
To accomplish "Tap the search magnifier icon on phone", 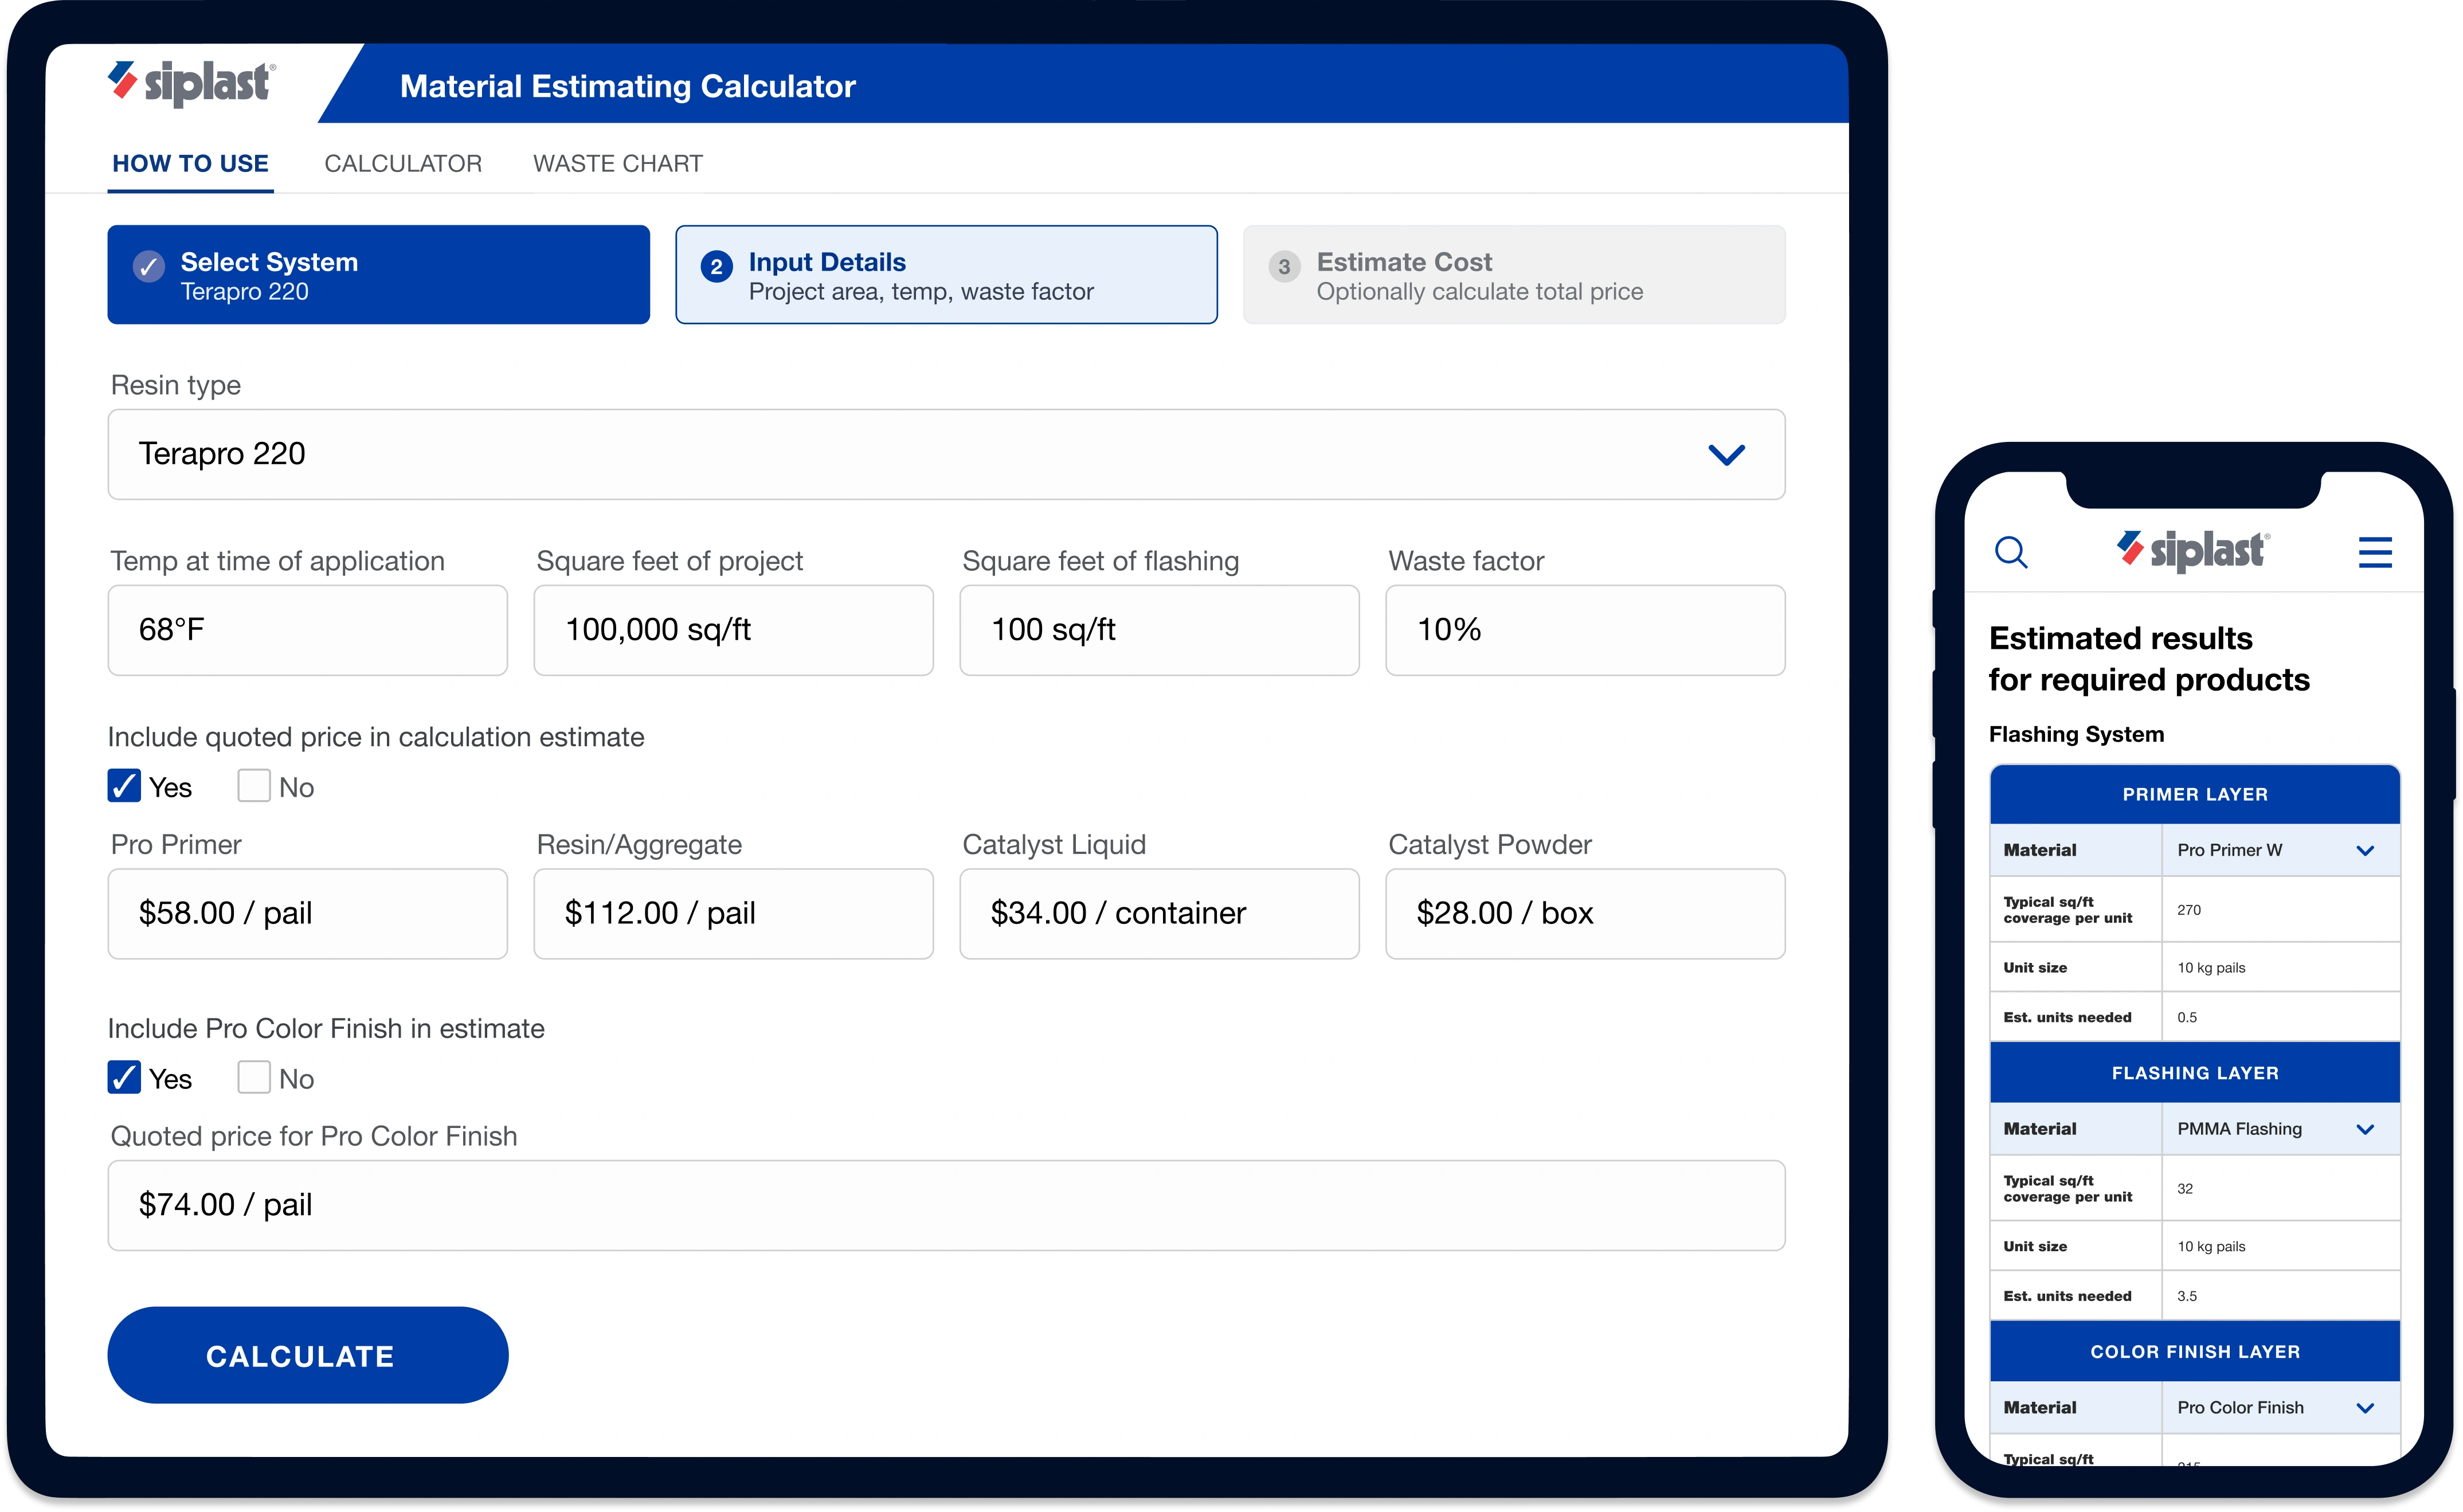I will point(2011,552).
